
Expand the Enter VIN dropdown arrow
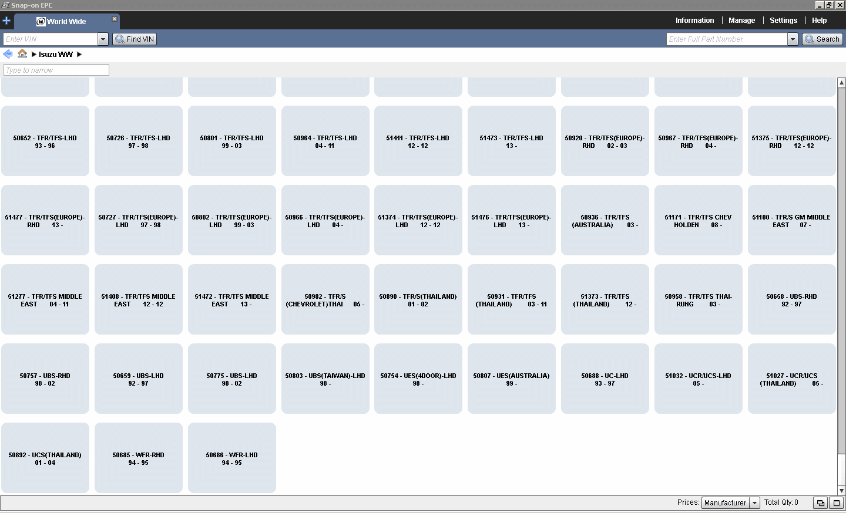(103, 39)
